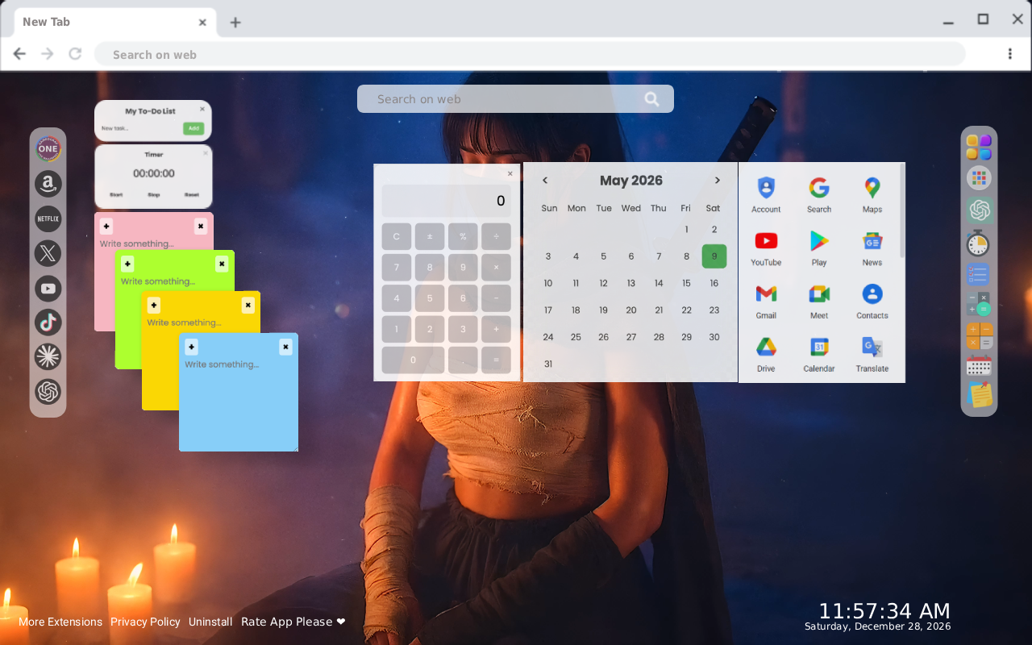This screenshot has height=645, width=1032.
Task: Toggle the stopwatch timer widget icon
Action: pyautogui.click(x=979, y=243)
